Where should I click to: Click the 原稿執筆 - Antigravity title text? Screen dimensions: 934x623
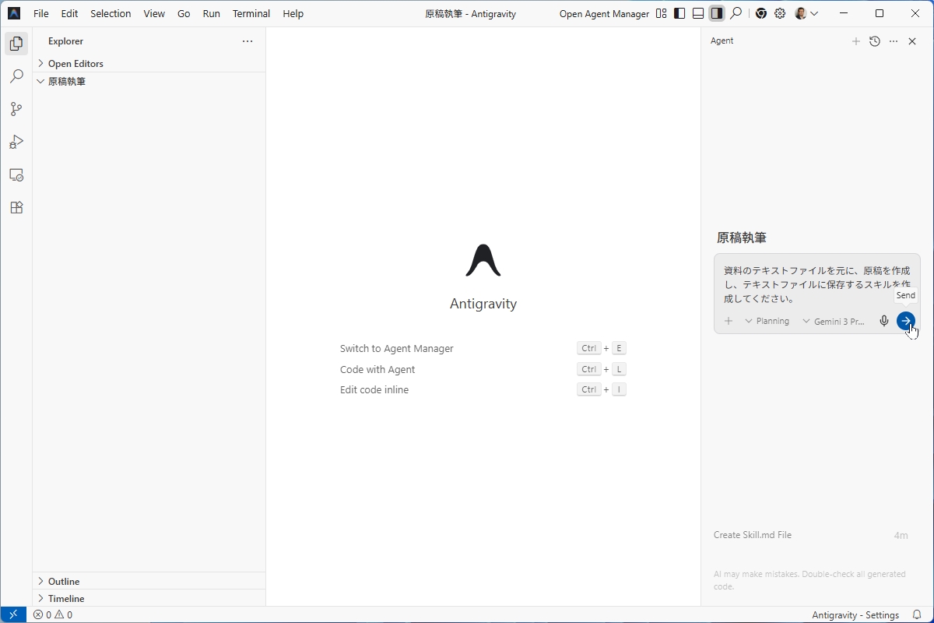(x=470, y=14)
